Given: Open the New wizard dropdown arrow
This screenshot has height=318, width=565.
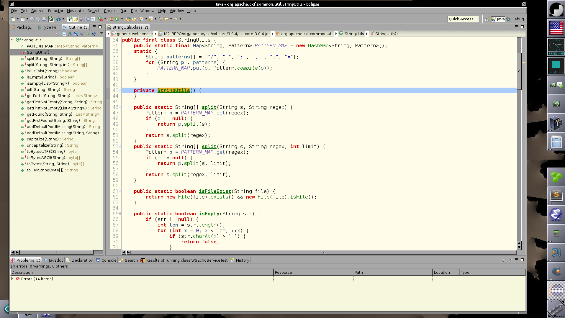Looking at the screenshot, I should [18, 19].
